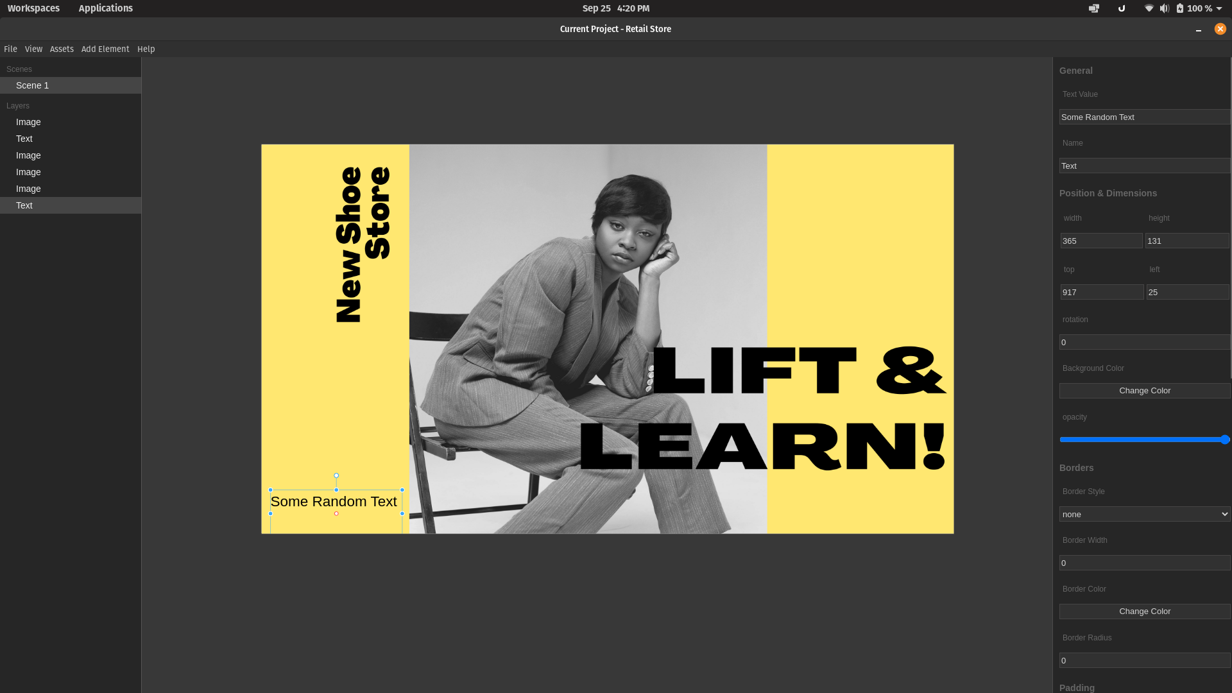Click the volume speaker icon
1232x693 pixels.
pyautogui.click(x=1164, y=8)
